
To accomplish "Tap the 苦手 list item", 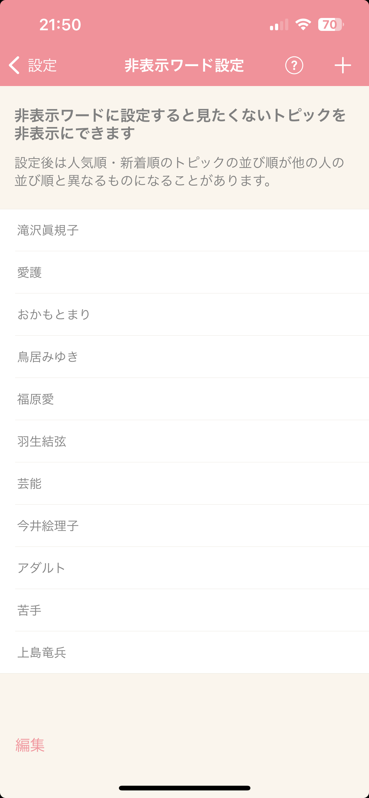I will coord(184,610).
